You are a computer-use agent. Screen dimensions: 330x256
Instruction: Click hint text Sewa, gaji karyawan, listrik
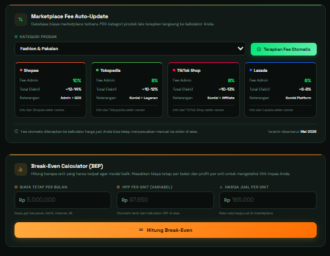pyautogui.click(x=44, y=213)
